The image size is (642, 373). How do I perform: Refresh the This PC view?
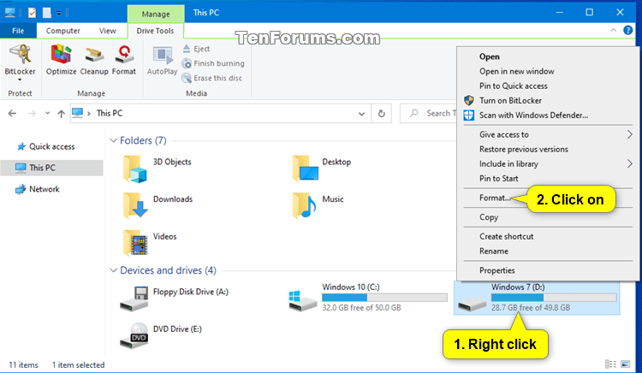381,113
